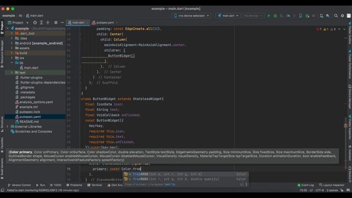Viewport: 352px width, 198px height.
Task: Click the Hot Reload toolbar icon
Action: (x=294, y=16)
